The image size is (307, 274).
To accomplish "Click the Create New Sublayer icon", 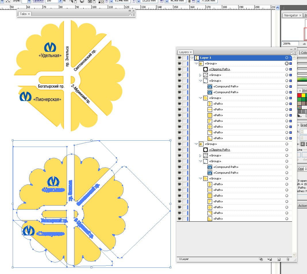I will (x=270, y=259).
